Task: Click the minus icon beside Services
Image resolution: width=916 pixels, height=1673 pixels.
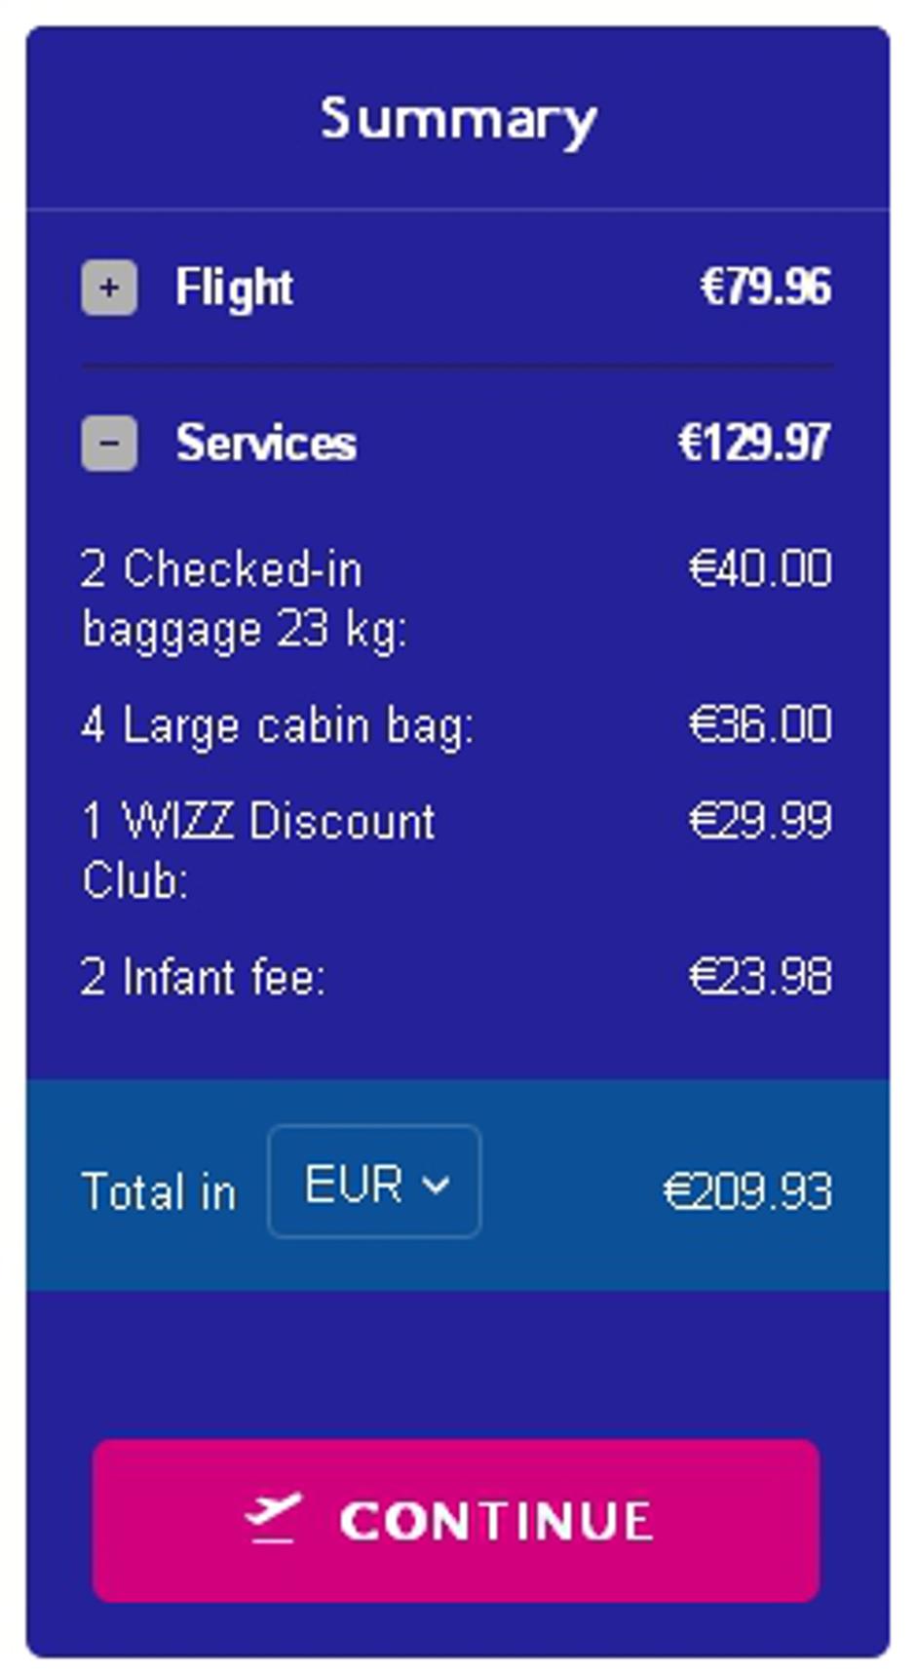Action: click(110, 445)
